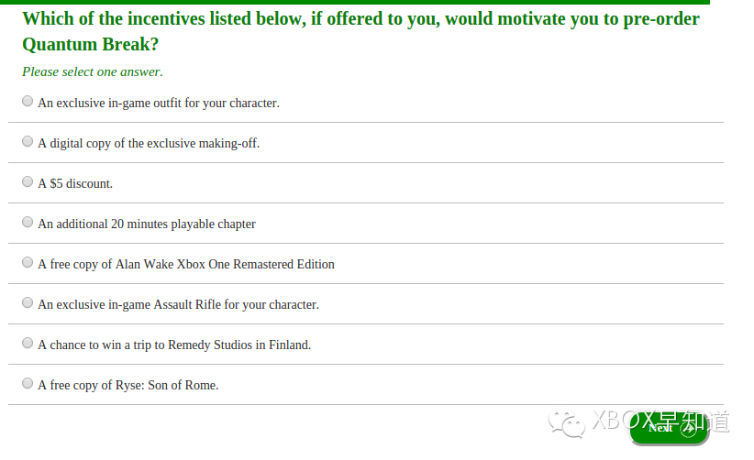The image size is (754, 460).
Task: Click the 'in-game outfit for your character' text
Action: point(194,104)
